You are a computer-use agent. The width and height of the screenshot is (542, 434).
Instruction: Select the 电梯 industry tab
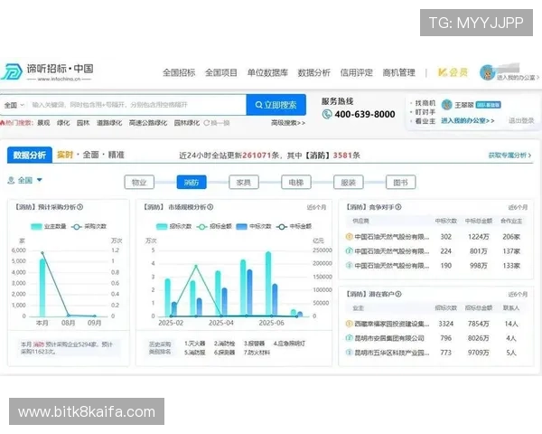[x=296, y=183]
